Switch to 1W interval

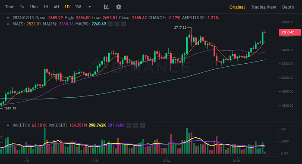78,7
